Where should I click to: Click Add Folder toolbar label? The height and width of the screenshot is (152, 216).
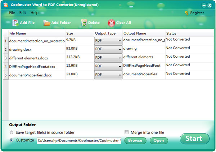click(61, 23)
